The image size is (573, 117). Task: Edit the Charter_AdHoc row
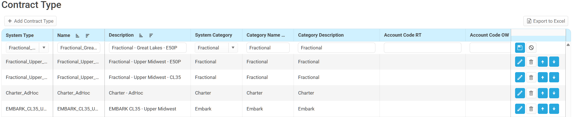[x=520, y=93]
